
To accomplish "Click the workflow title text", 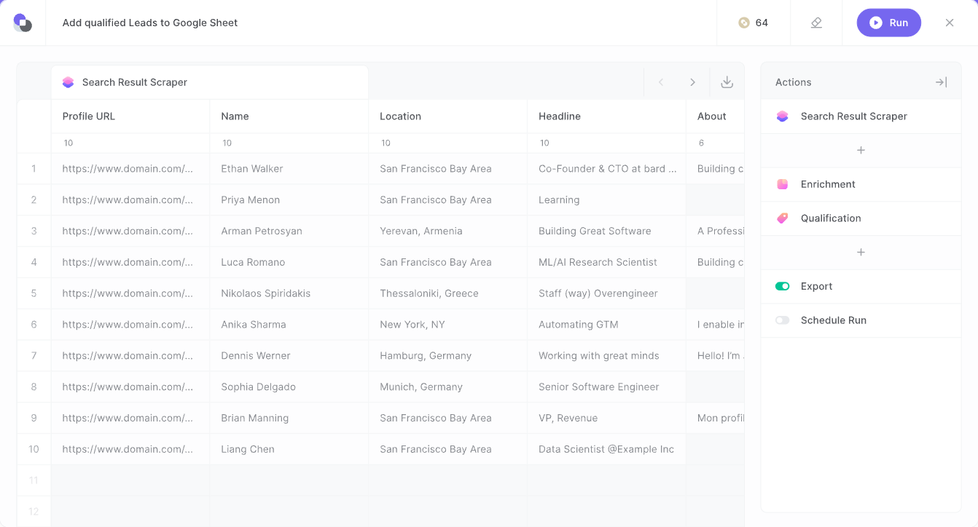I will coord(150,23).
